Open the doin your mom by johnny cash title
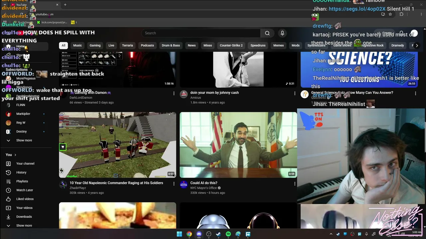 [x=214, y=93]
